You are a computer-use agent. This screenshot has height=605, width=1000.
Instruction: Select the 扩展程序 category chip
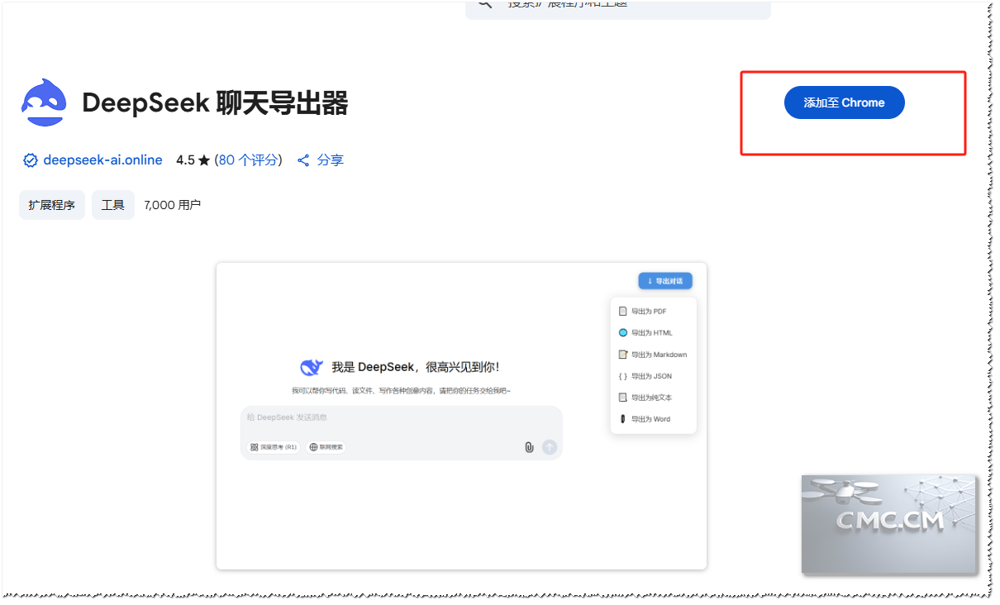pos(52,205)
